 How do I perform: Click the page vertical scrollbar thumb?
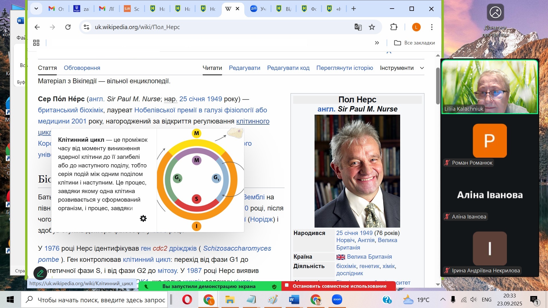point(438,86)
